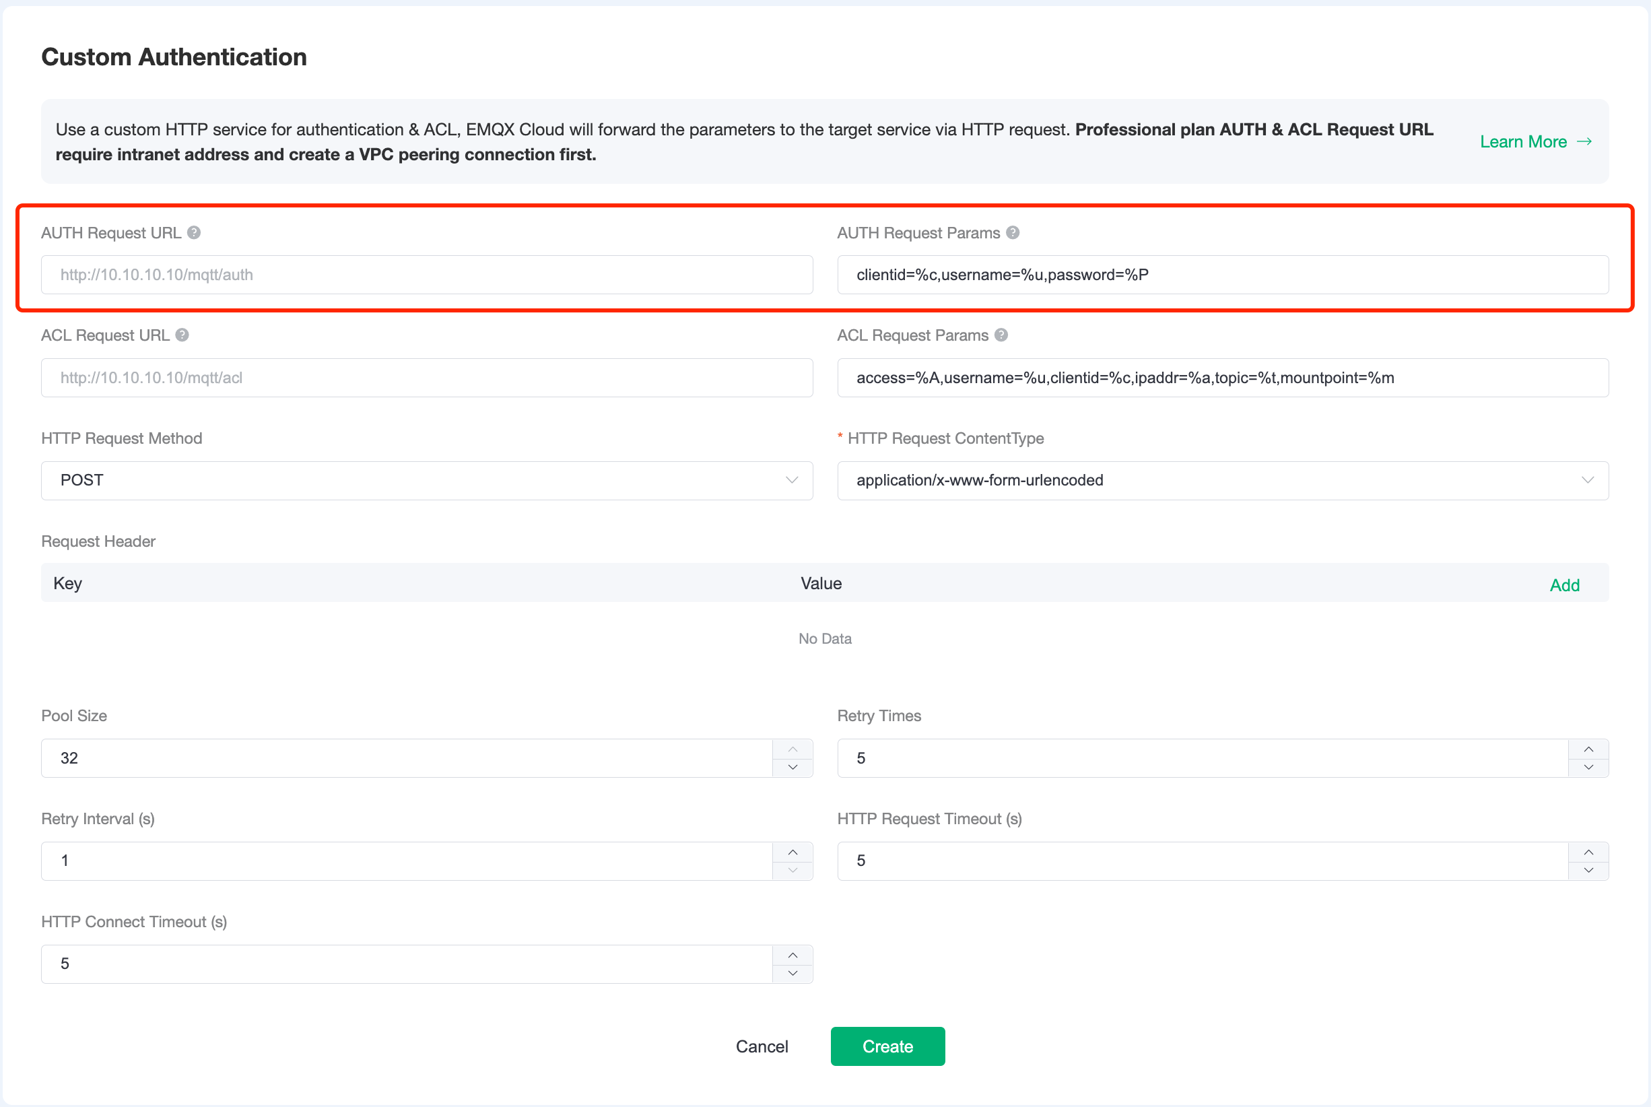
Task: Open HTTP Request Method dropdown
Action: (426, 481)
